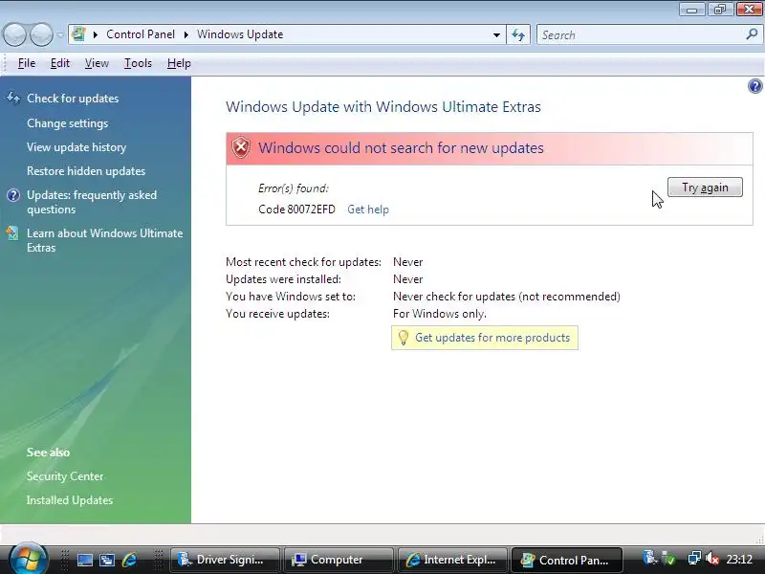Viewport: 765px width, 574px height.
Task: Click the Refresh button by address bar
Action: (518, 34)
